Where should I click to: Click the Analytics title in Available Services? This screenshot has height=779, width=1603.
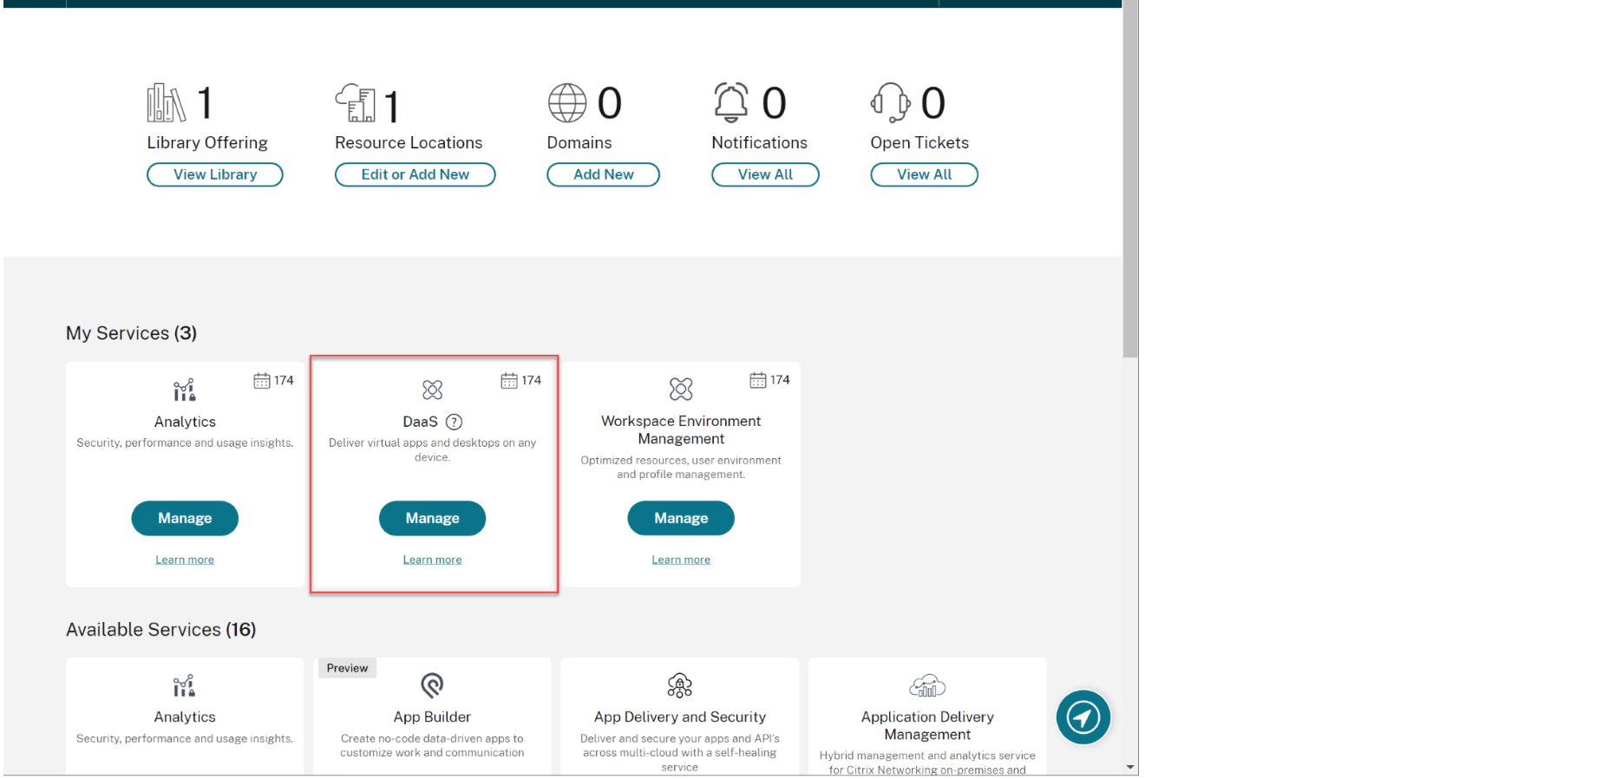click(185, 717)
